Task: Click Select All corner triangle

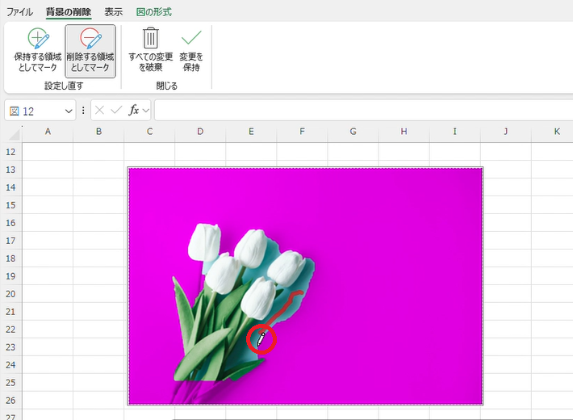Action: click(x=14, y=134)
